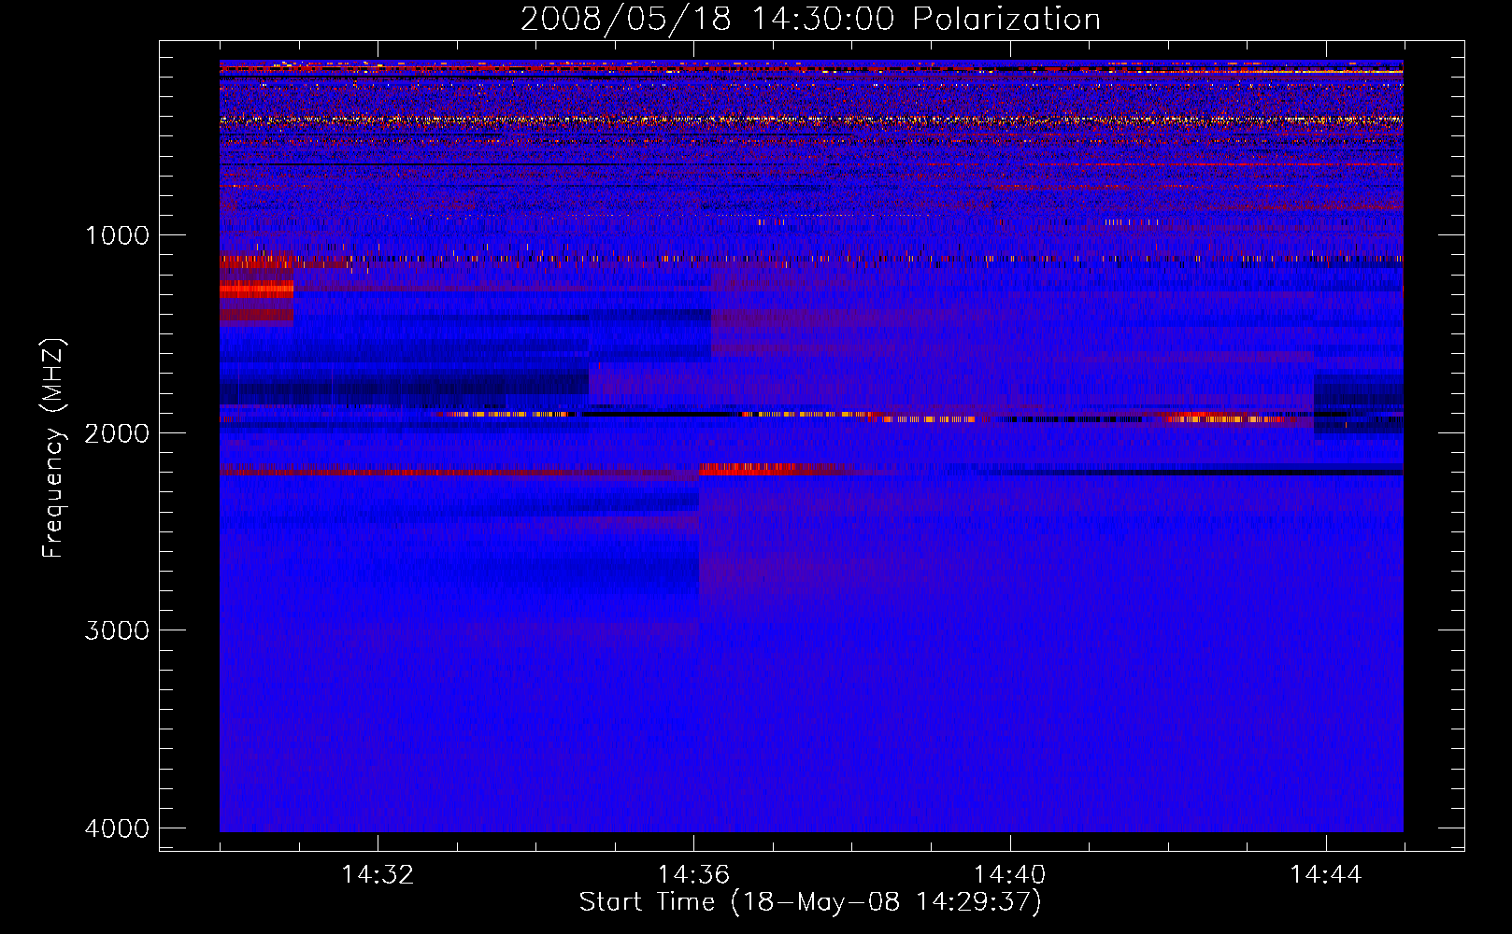
Task: Click the 3000 frequency tick label
Action: 117,630
